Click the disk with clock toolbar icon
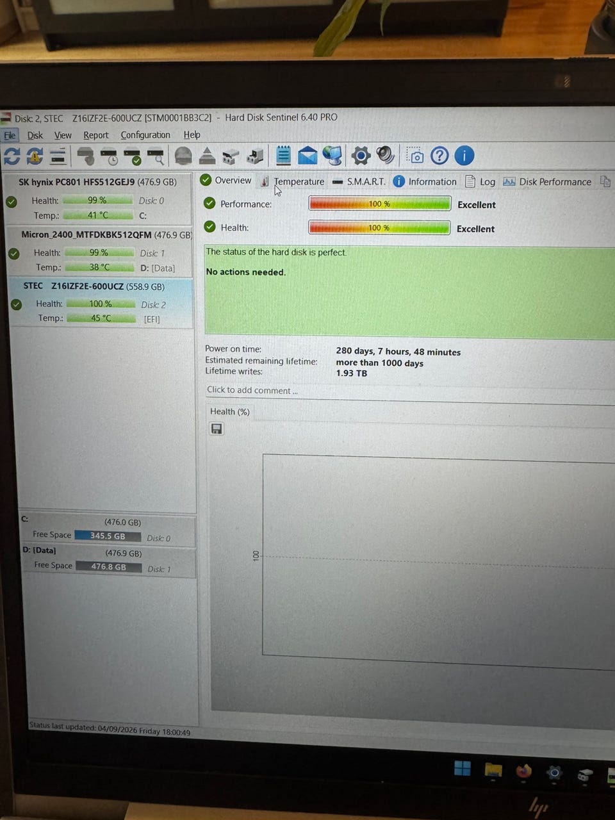 (109, 156)
